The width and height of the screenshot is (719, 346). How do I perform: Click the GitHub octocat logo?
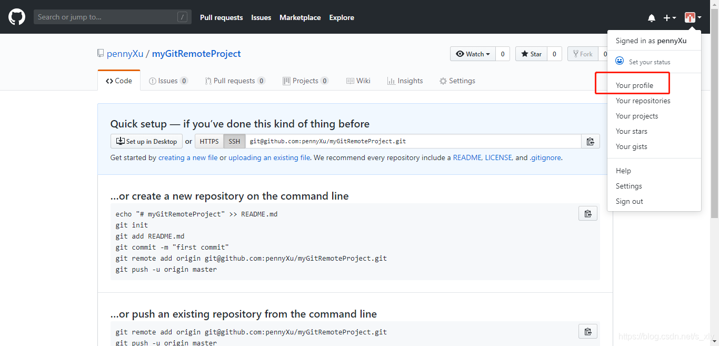17,17
